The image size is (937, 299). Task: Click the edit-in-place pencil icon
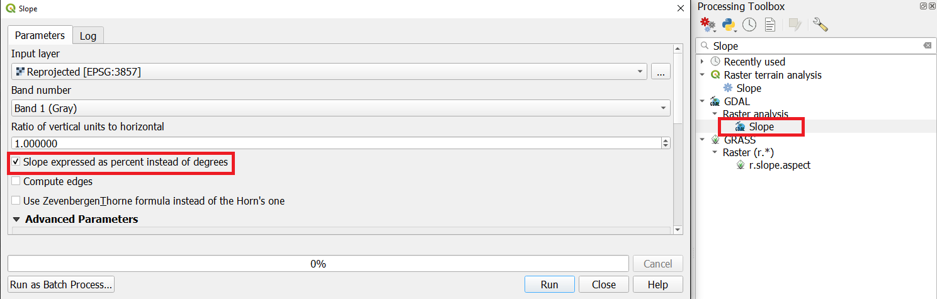point(795,25)
